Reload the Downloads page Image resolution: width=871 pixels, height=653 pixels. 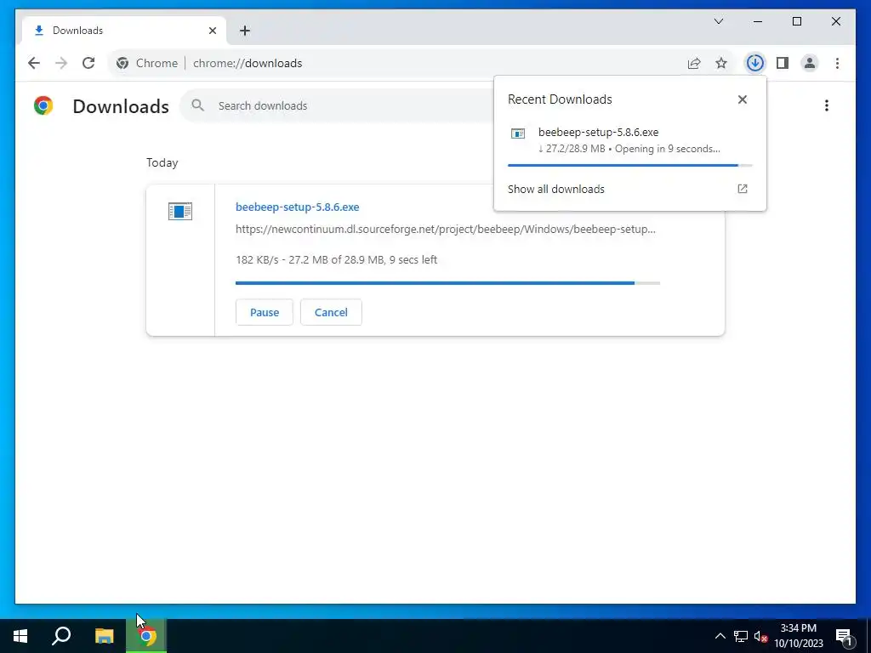click(88, 63)
